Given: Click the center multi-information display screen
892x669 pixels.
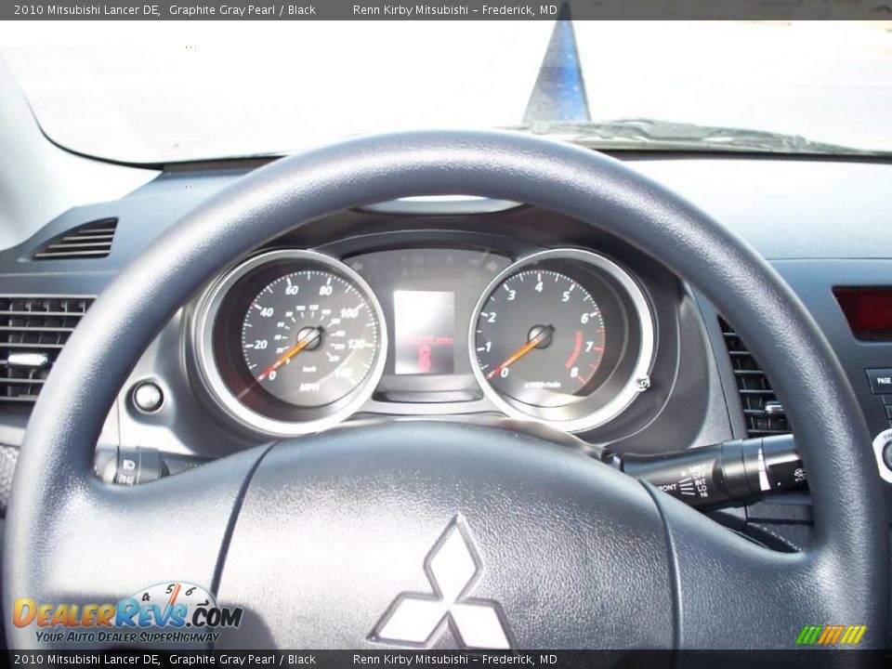Looking at the screenshot, I should 424,333.
